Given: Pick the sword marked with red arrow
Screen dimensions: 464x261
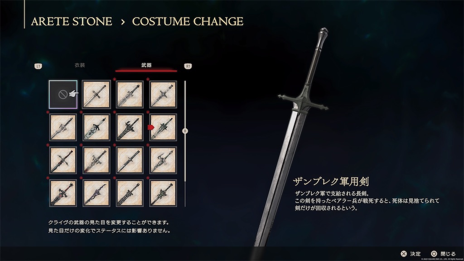Looking at the screenshot, I should tap(163, 127).
